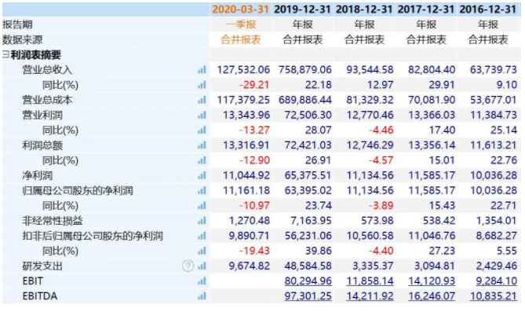The height and width of the screenshot is (312, 525).
Task: Select the 2019-12-31 column header
Action: [x=302, y=9]
